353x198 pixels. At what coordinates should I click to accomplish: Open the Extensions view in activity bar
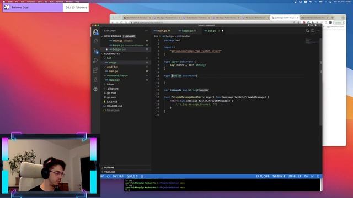coord(95,70)
